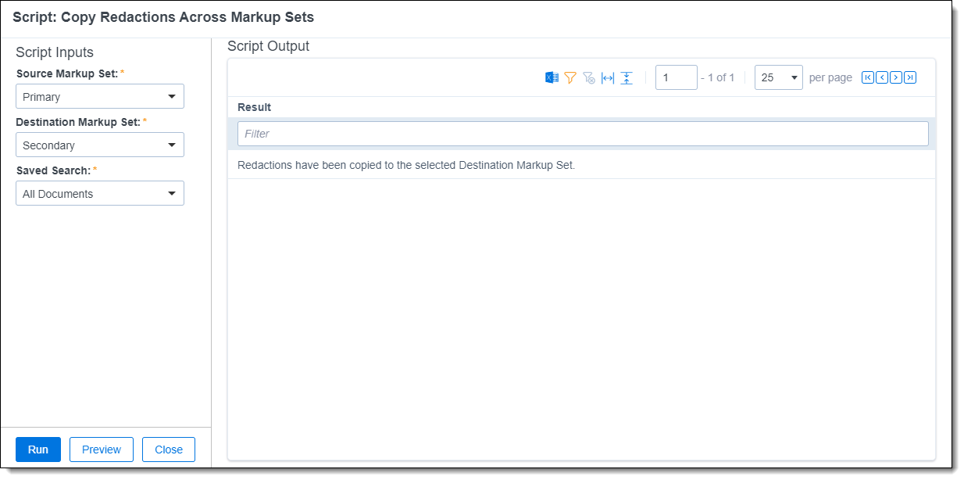Screen dimensions: 964x480
Task: Click the reset column widths icon
Action: (x=608, y=77)
